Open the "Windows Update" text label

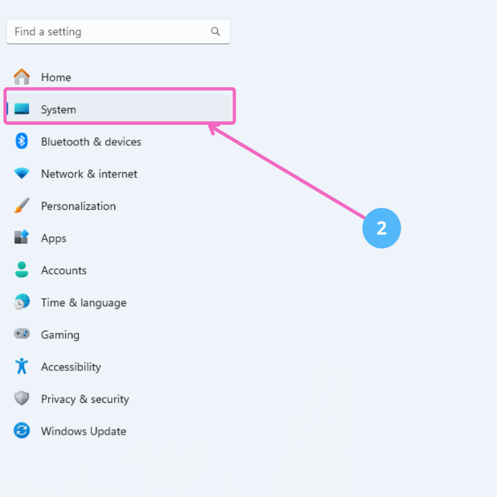pos(83,431)
